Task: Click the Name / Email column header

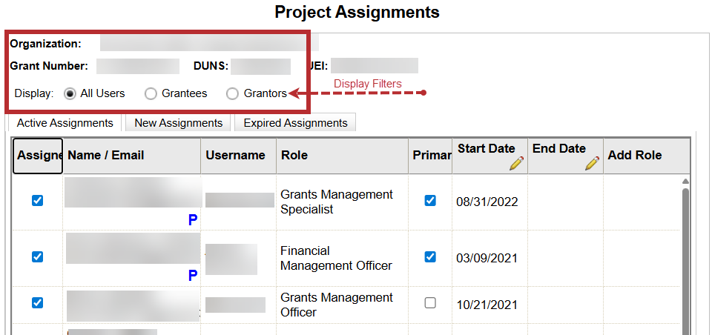Action: [106, 156]
